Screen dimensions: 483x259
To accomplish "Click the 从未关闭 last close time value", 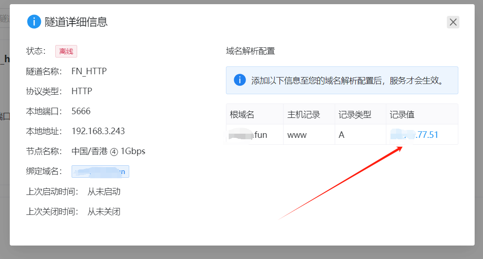I will point(104,212).
